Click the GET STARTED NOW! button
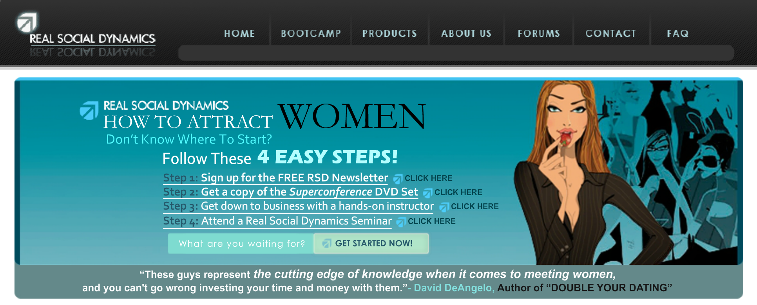 [x=371, y=244]
